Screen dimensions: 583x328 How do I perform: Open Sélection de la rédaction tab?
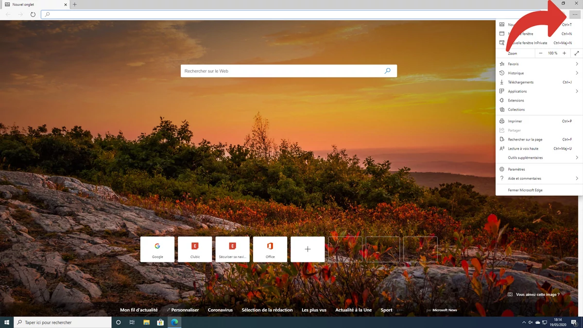point(267,310)
